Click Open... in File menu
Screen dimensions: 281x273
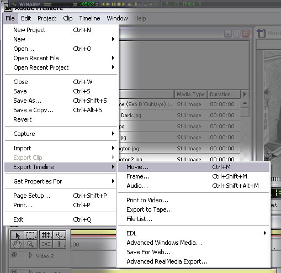click(61, 49)
